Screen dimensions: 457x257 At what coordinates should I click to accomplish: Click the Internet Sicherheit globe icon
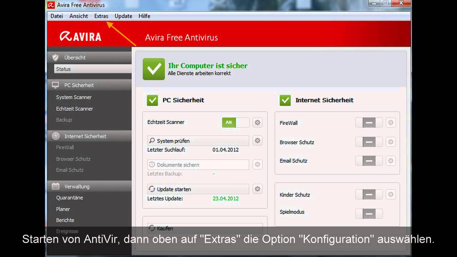click(56, 136)
